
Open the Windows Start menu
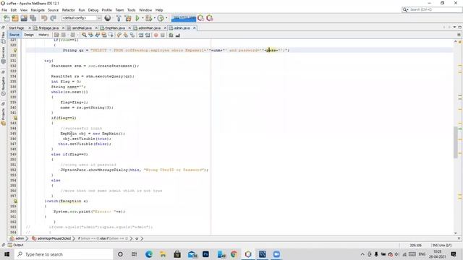point(7,254)
